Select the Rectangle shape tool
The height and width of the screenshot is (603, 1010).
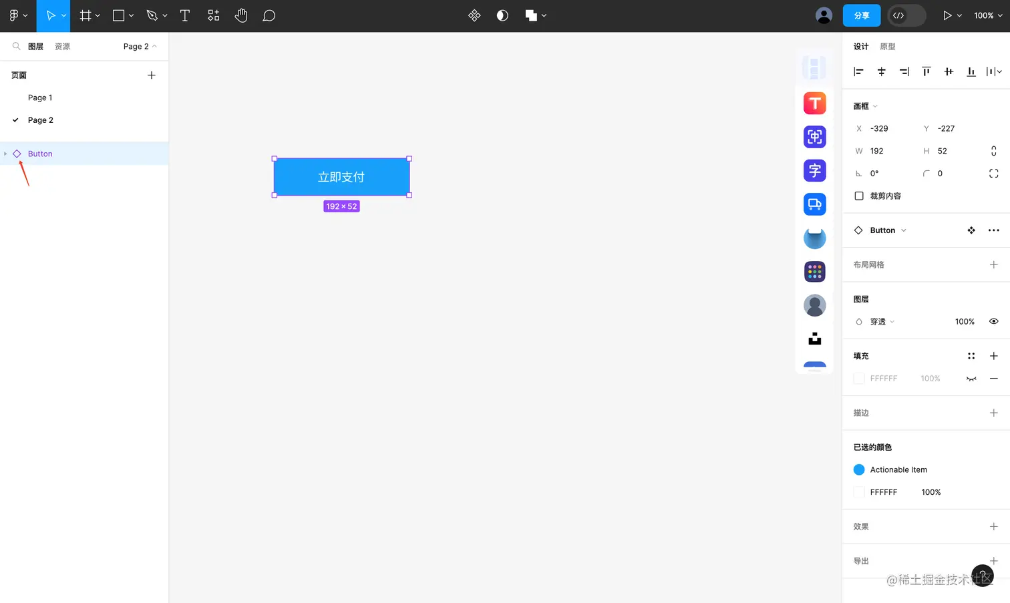119,15
